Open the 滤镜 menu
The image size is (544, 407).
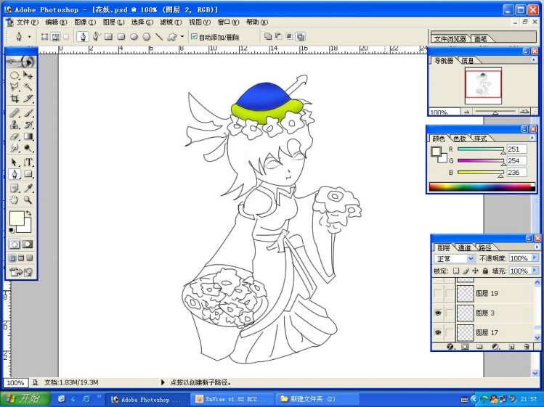tap(171, 22)
